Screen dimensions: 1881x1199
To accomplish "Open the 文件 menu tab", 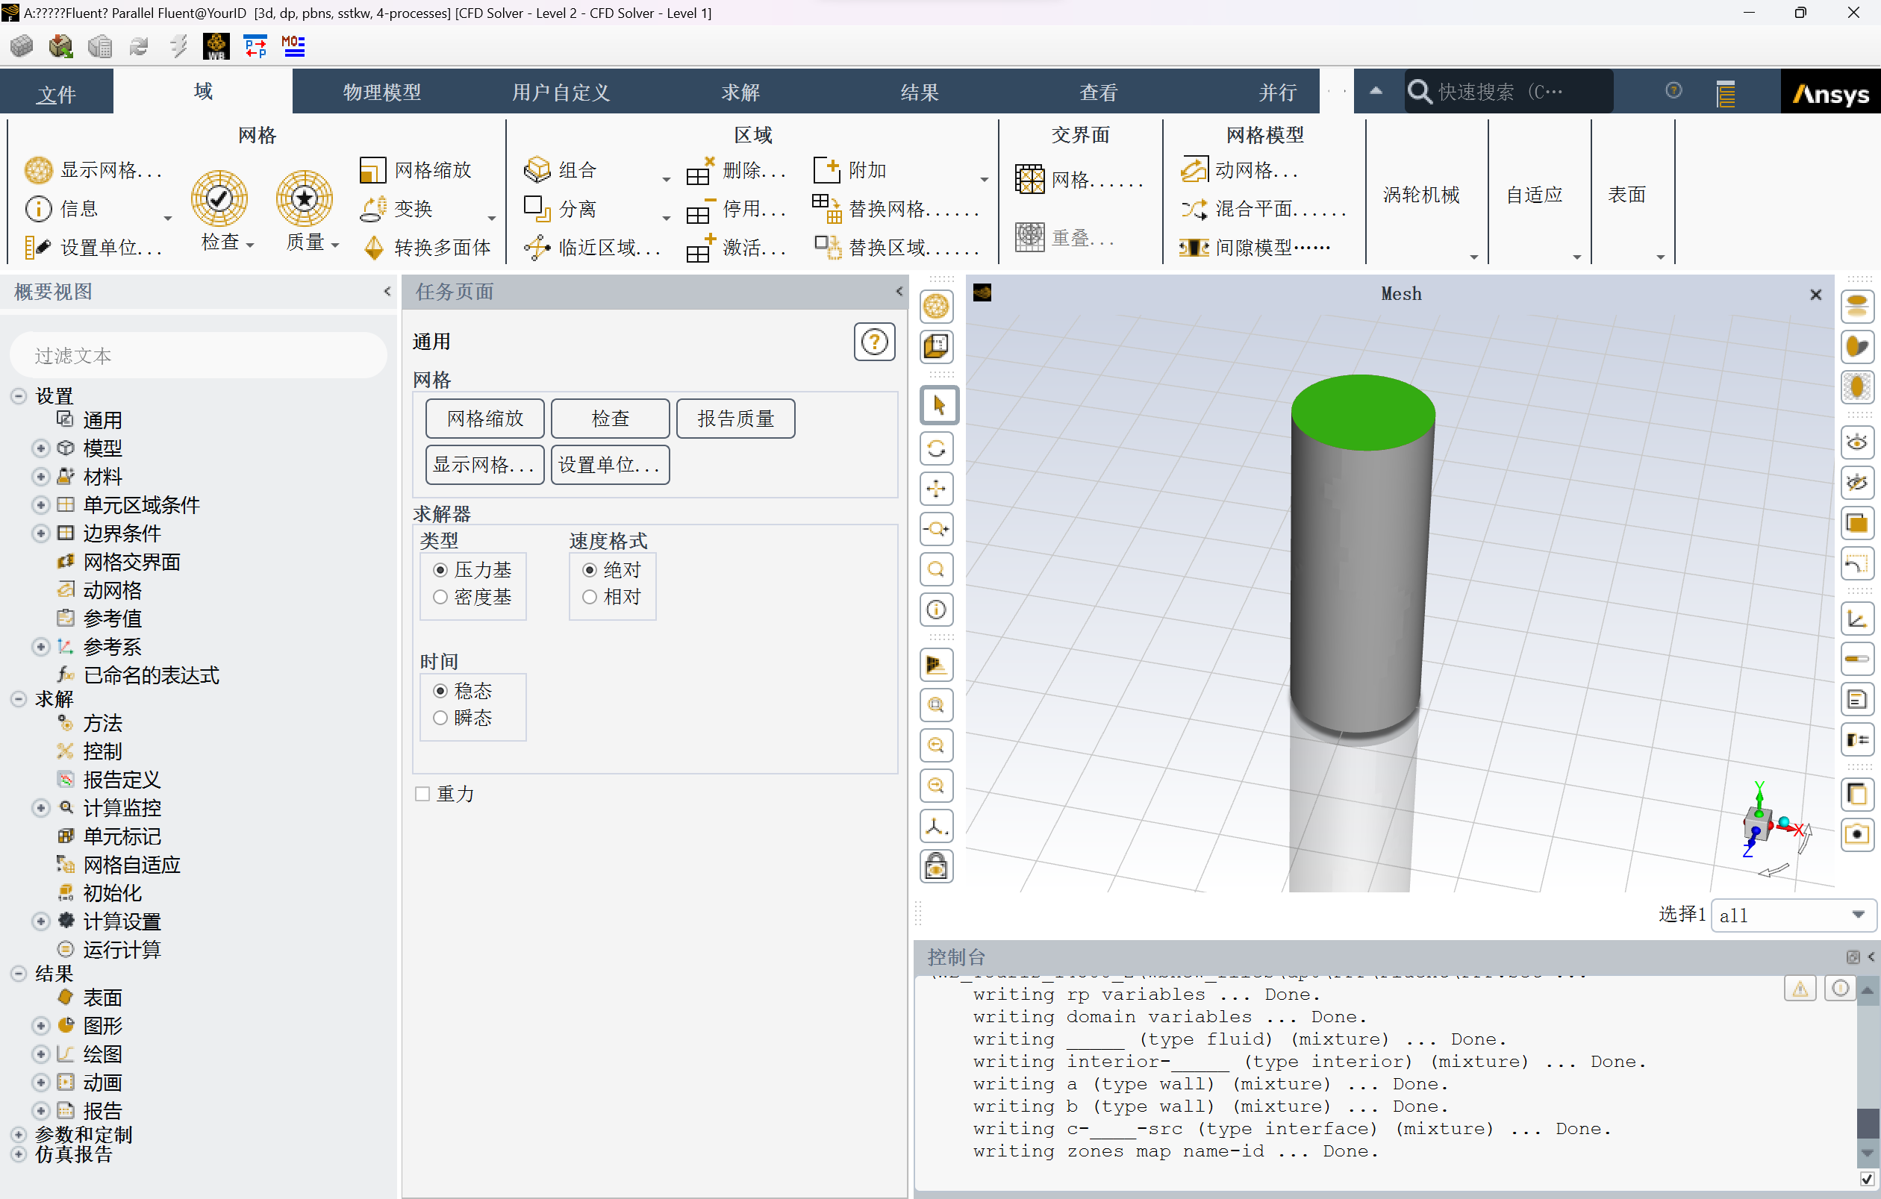I will (x=56, y=94).
